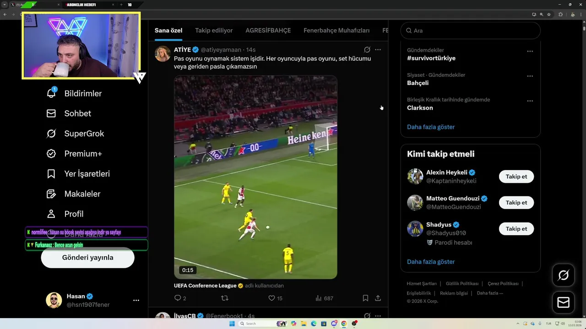Open Clarkson trending topic
586x329 pixels.
420,108
